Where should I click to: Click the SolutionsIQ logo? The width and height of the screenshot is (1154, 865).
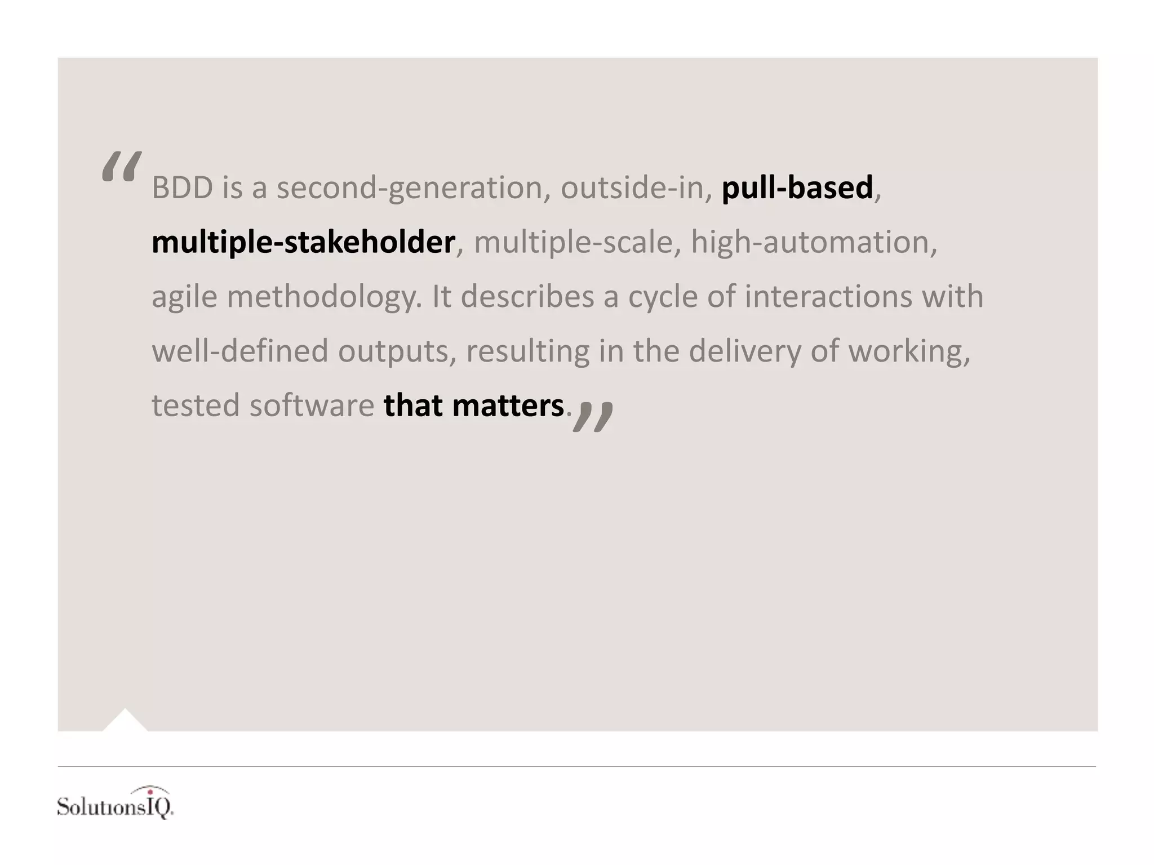(x=115, y=802)
